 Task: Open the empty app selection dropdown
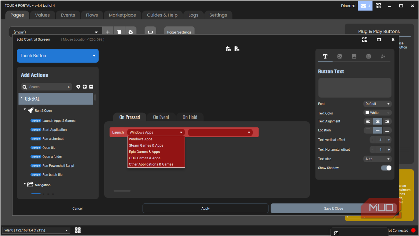click(x=220, y=132)
